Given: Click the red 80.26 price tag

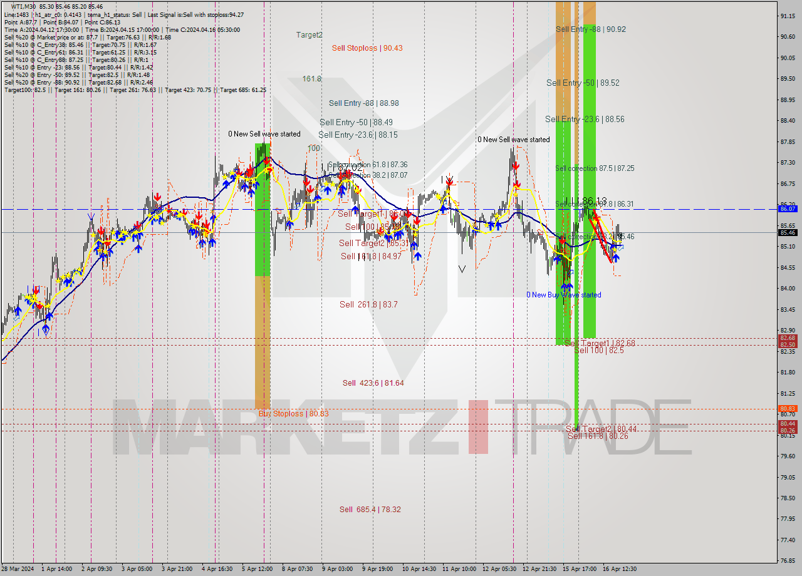Looking at the screenshot, I should pos(788,431).
